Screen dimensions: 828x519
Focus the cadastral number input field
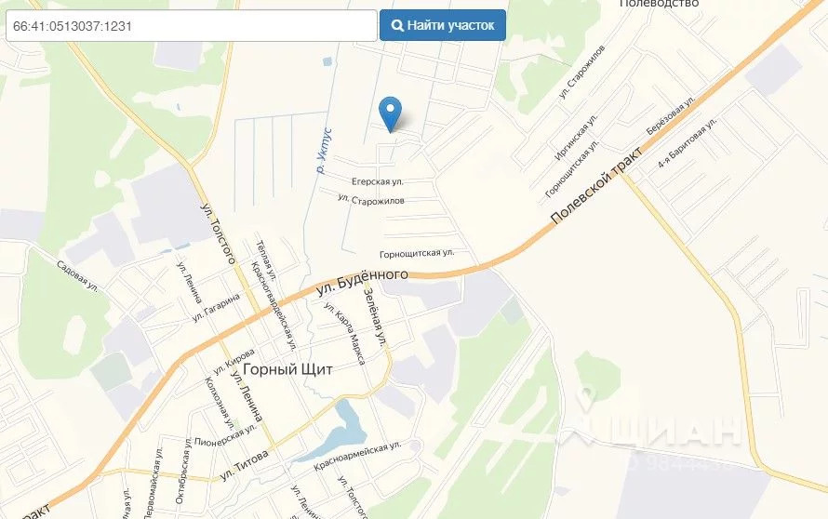point(191,25)
